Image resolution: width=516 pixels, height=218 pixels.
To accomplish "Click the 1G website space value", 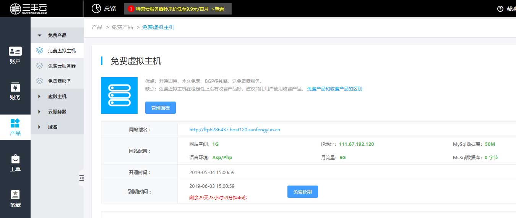I will coord(216,144).
